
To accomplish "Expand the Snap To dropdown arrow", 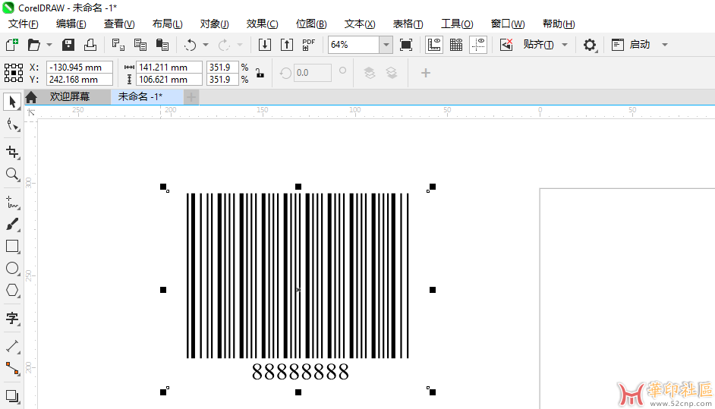I will [x=565, y=45].
